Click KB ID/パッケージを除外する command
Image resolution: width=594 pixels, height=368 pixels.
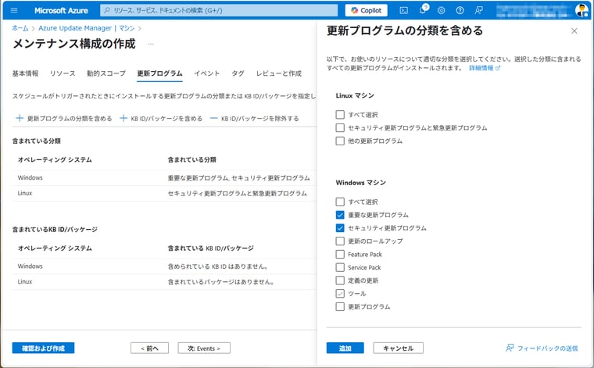click(254, 119)
